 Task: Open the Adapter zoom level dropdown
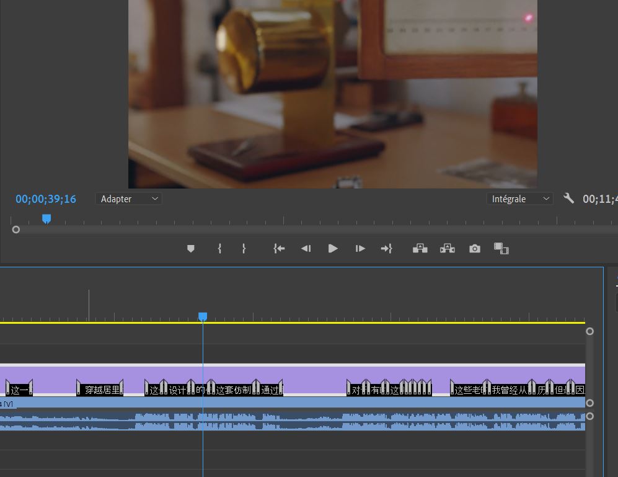[128, 199]
